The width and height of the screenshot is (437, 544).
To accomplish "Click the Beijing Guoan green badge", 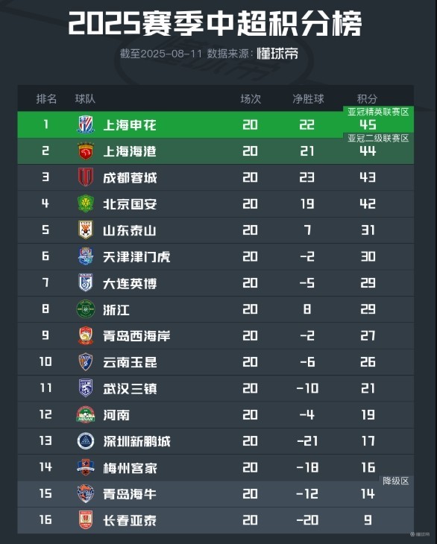I will tap(86, 203).
